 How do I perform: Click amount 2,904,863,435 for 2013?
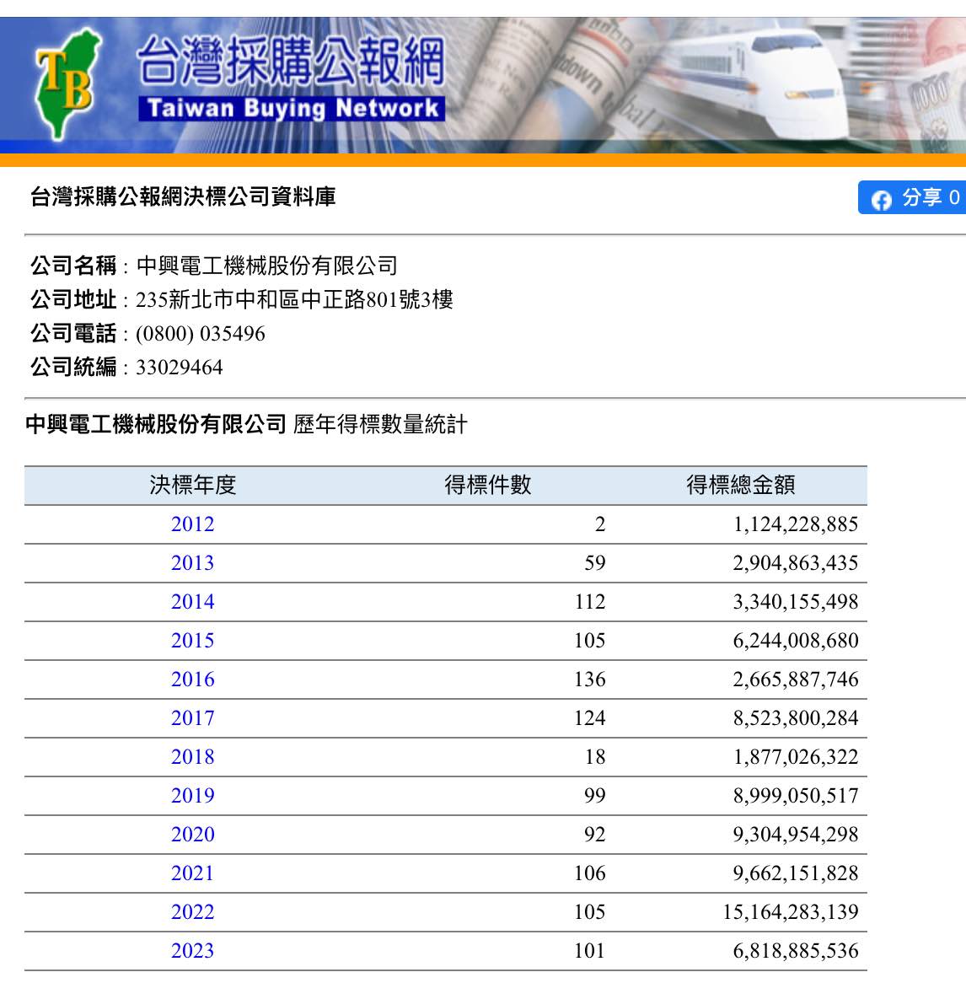click(x=796, y=563)
